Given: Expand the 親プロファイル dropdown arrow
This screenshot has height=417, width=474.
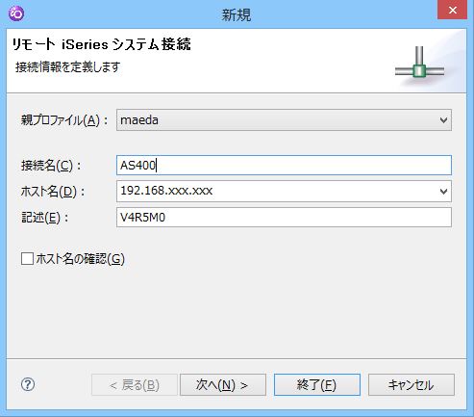Looking at the screenshot, I should pos(443,120).
